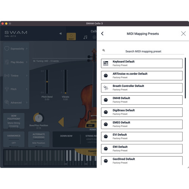Expand the Play Modes section
The height and width of the screenshot is (189, 189).
coord(16,62)
